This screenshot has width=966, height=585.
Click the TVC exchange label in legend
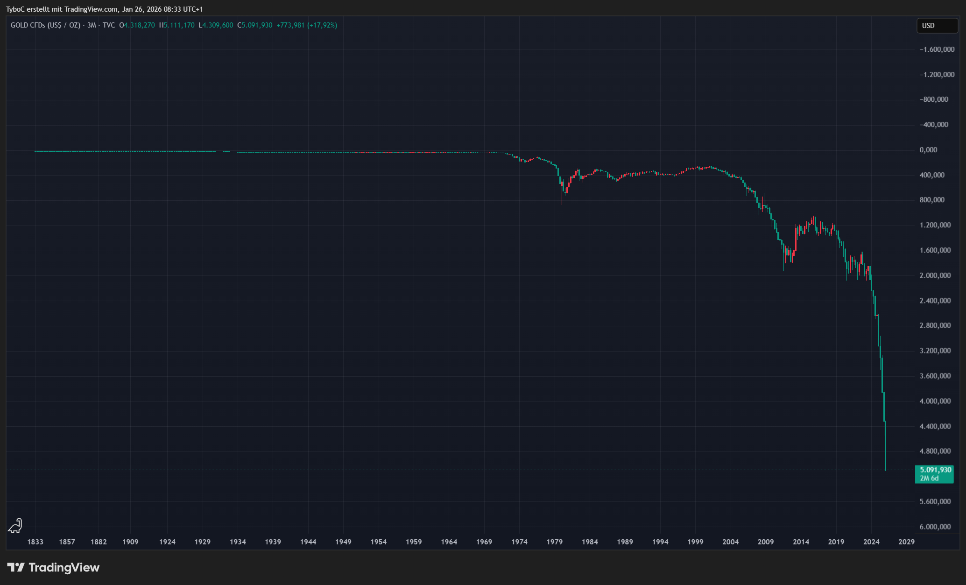pyautogui.click(x=109, y=25)
